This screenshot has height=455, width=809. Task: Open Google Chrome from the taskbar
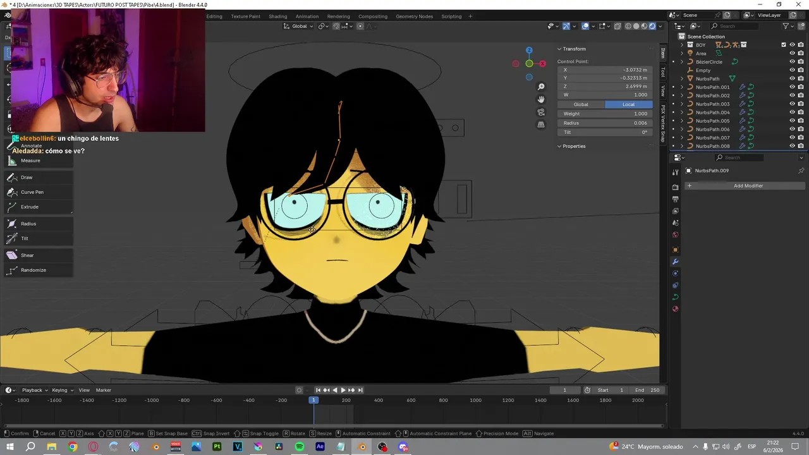(x=73, y=447)
